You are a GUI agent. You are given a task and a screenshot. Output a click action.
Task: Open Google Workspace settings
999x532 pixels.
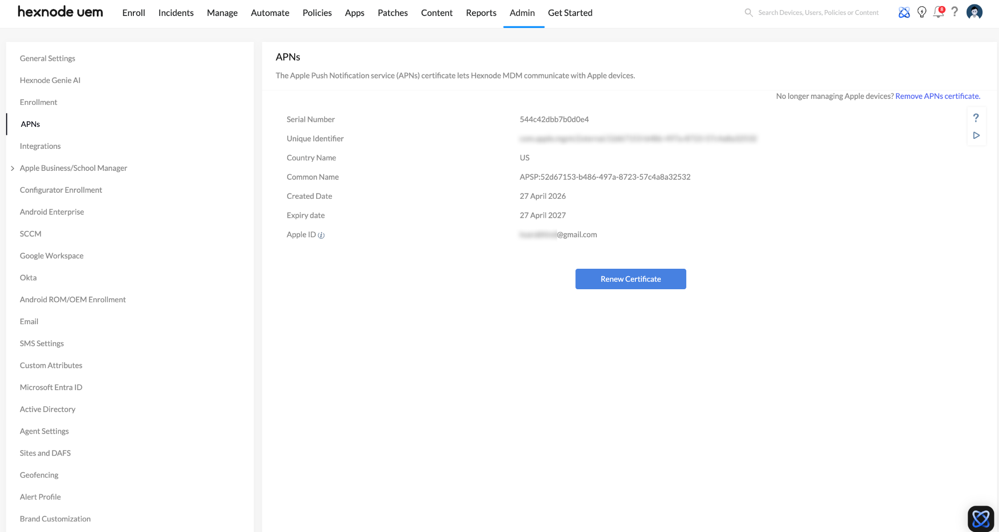pos(51,256)
